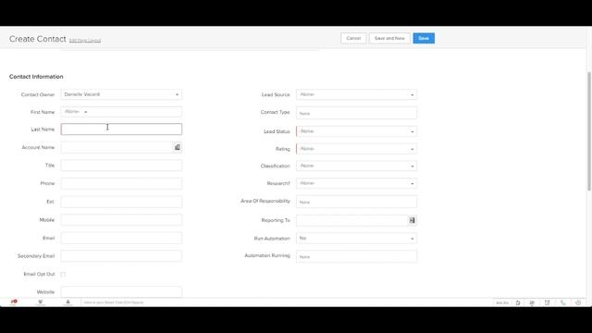Image resolution: width=592 pixels, height=333 pixels.
Task: Click the Mobile input field
Action: click(121, 220)
